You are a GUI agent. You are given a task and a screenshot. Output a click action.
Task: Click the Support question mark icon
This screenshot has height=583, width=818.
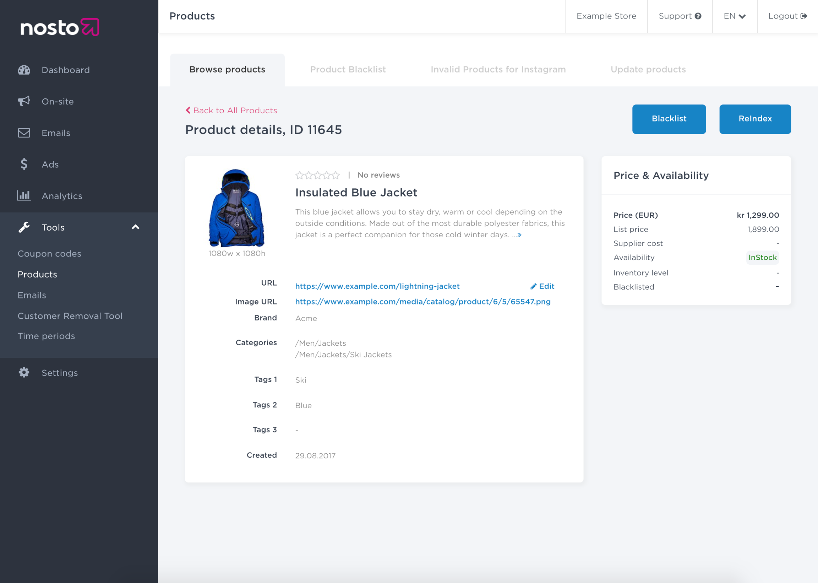[698, 16]
